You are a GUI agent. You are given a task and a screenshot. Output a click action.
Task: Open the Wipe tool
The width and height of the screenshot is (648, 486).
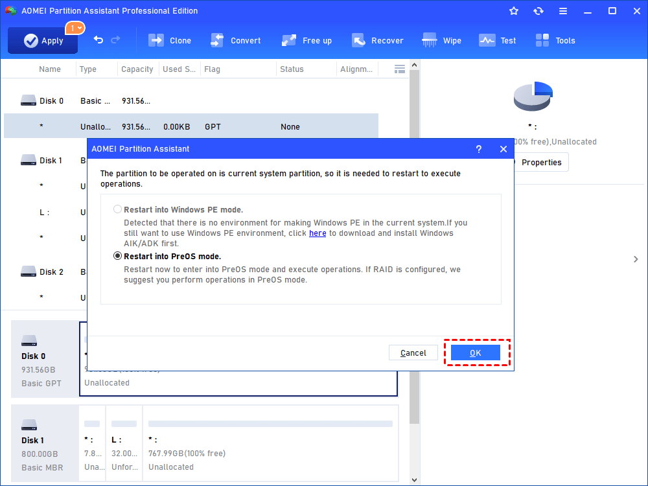441,40
